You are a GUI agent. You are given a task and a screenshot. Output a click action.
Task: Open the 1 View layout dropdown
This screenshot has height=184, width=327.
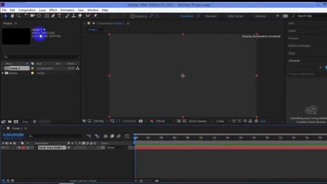pos(222,121)
